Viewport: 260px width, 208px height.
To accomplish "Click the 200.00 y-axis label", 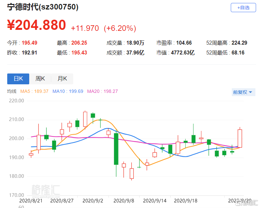I will (16, 138).
